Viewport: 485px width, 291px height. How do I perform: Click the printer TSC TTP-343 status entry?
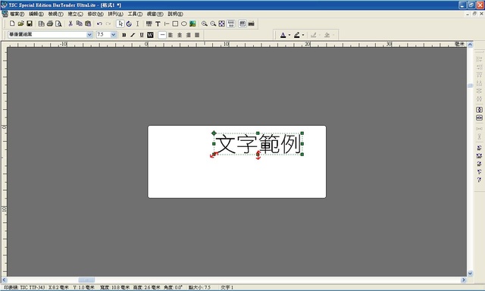pos(24,287)
